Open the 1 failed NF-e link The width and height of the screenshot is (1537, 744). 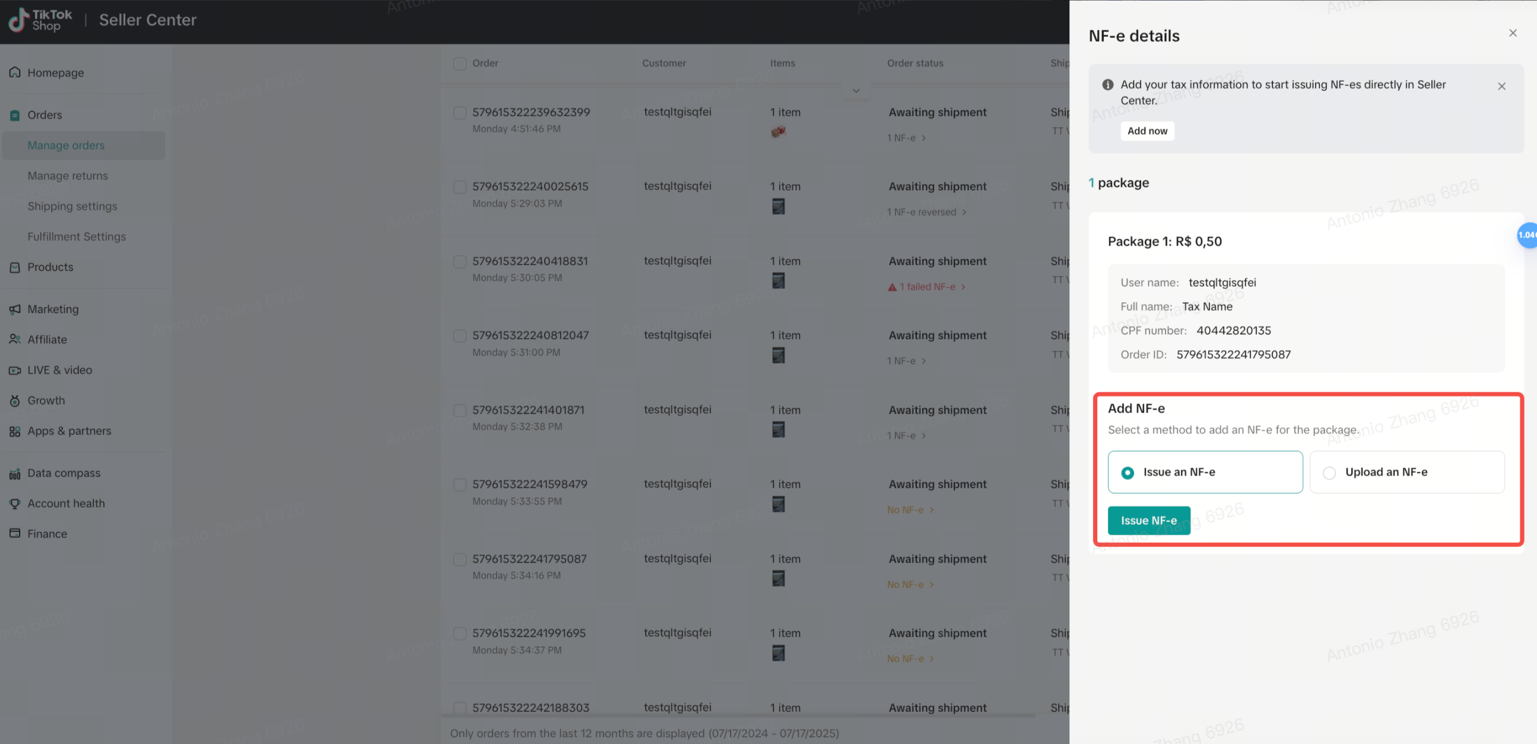pyautogui.click(x=926, y=287)
